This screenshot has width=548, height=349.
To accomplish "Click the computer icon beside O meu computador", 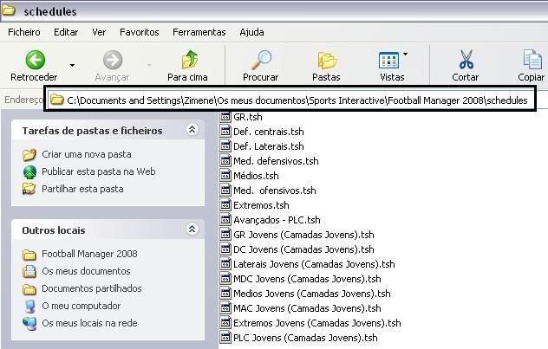I will click(30, 306).
